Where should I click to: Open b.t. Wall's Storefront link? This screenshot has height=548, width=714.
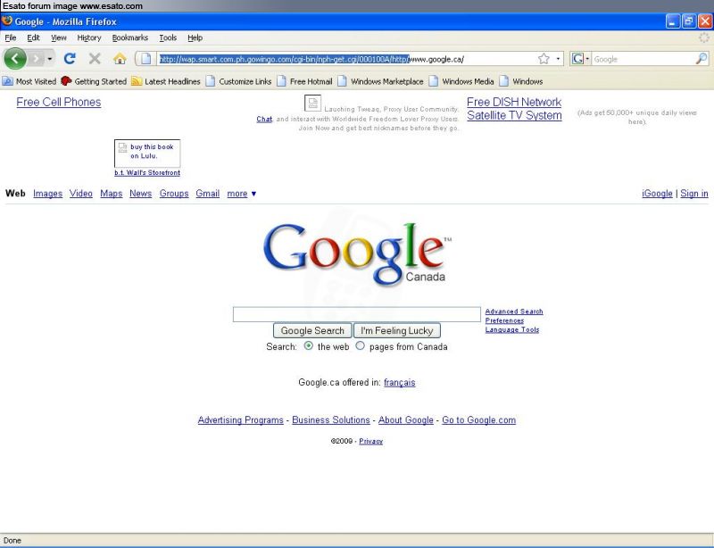point(147,173)
